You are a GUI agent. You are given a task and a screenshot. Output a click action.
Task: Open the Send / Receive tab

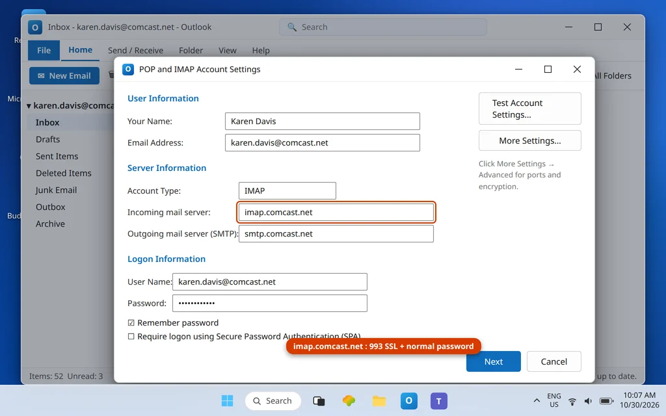(135, 50)
